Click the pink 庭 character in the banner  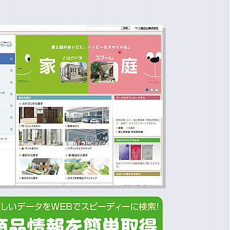click(x=129, y=66)
